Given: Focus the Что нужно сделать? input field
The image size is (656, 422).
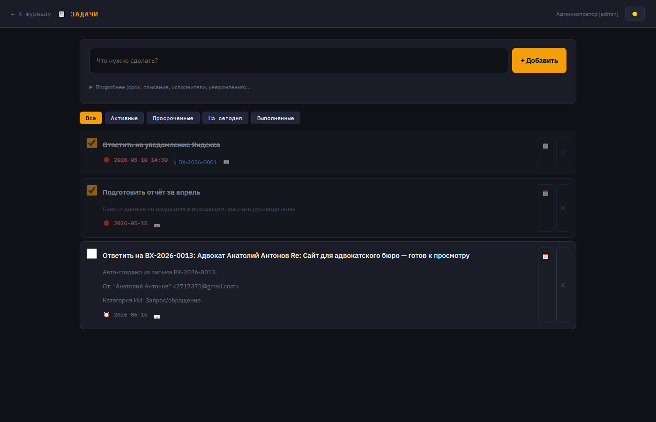Looking at the screenshot, I should click(x=299, y=60).
